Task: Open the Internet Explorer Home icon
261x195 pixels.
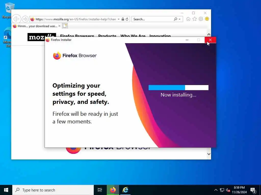Action: click(188, 19)
